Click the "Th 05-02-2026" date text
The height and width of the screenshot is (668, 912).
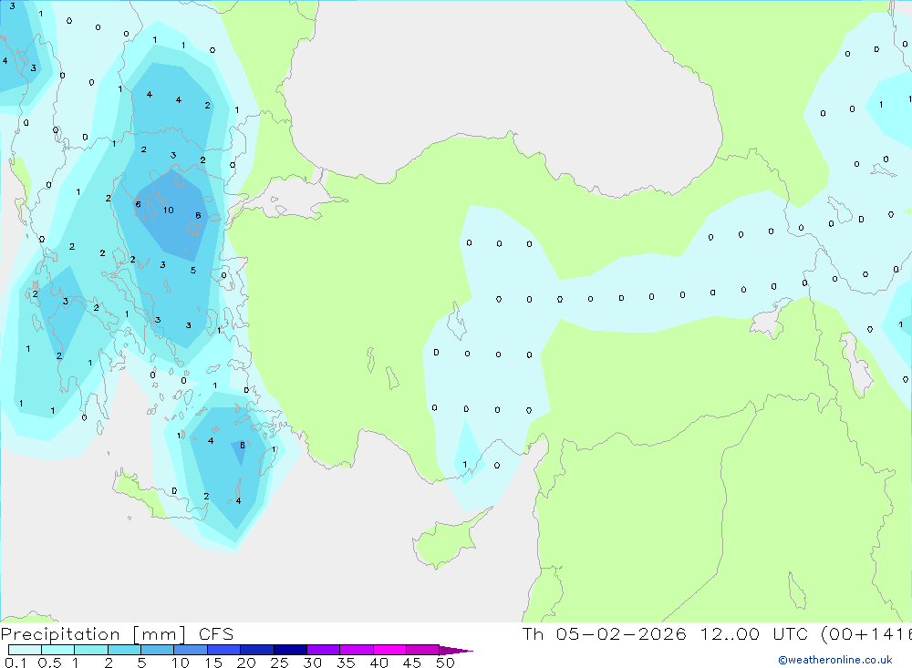pos(604,634)
